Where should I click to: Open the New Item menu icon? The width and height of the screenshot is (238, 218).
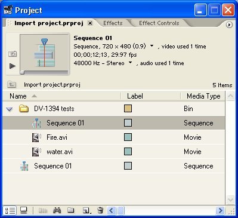click(86, 210)
